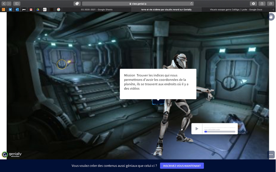Open Safari downloads button
This screenshot has width=276, height=172.
pyautogui.click(x=253, y=4)
